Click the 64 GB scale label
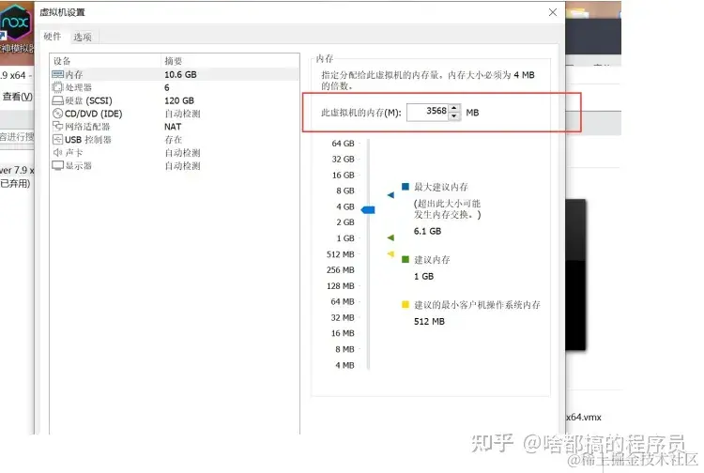The image size is (704, 473). pos(343,144)
